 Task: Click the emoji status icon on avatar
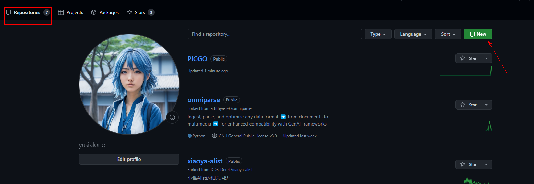[172, 117]
